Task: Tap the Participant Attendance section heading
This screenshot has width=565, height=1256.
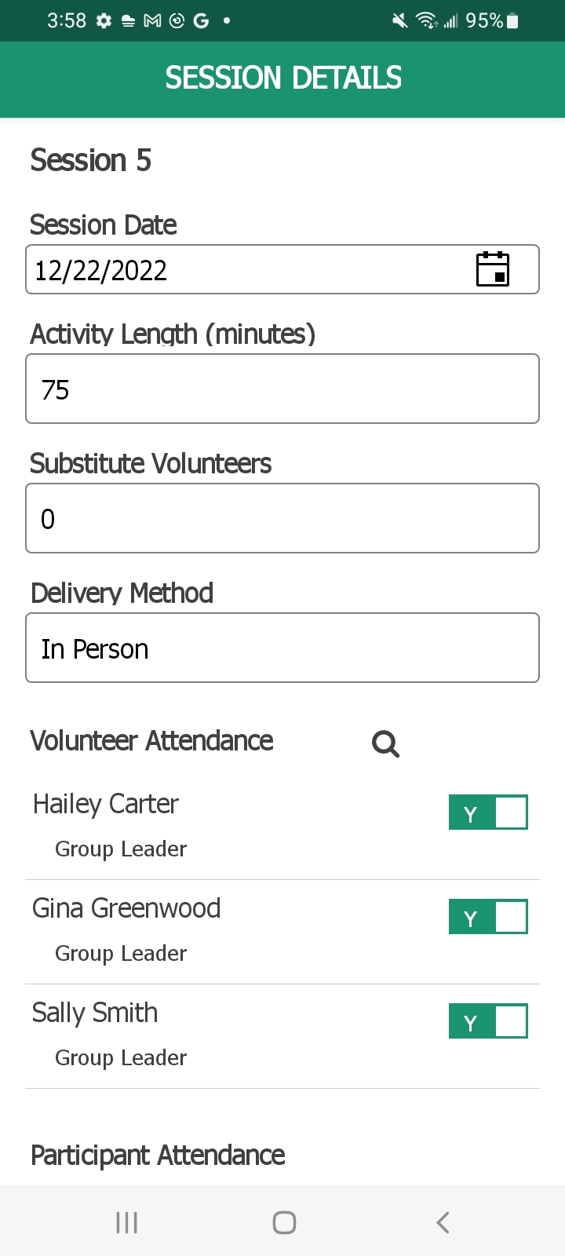Action: coord(158,1156)
